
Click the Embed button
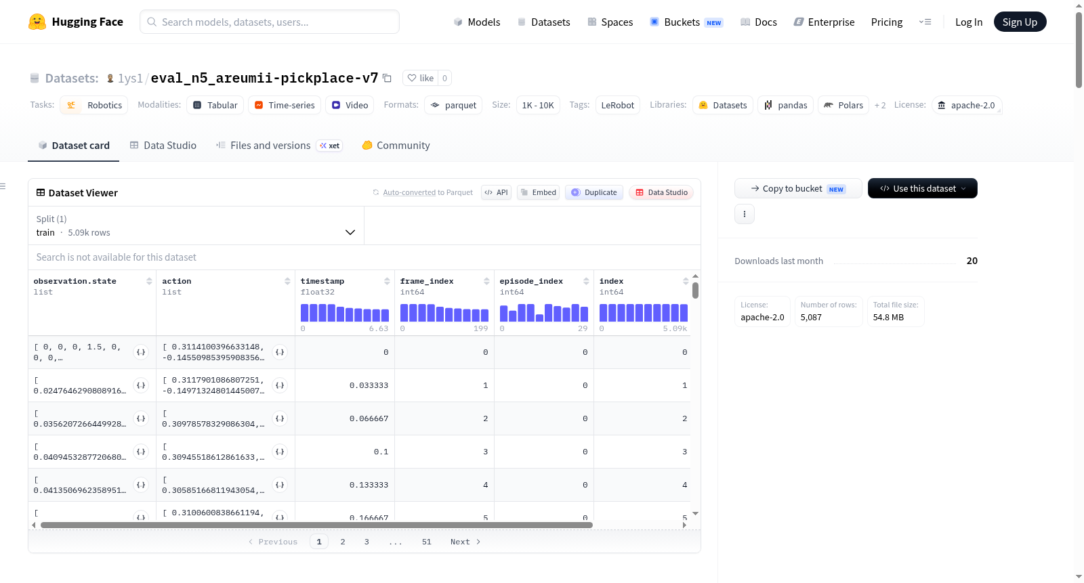click(538, 192)
